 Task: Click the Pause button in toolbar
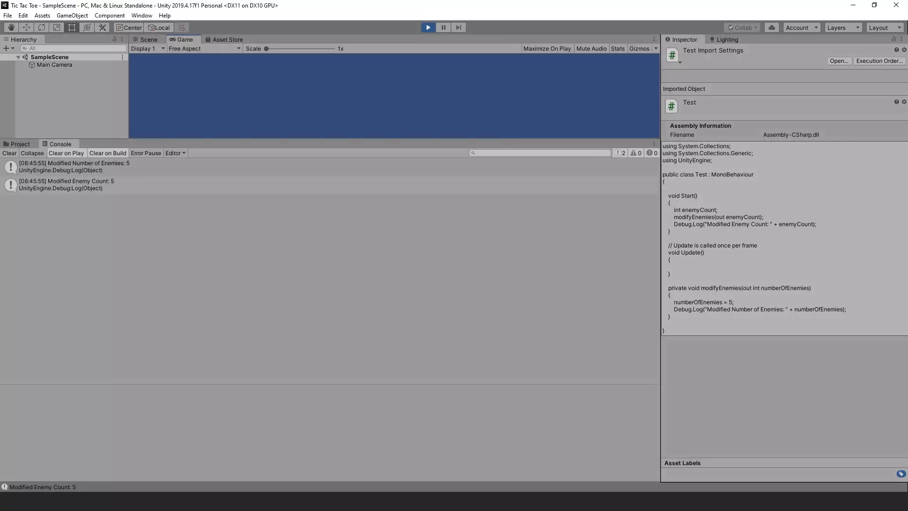pos(443,27)
